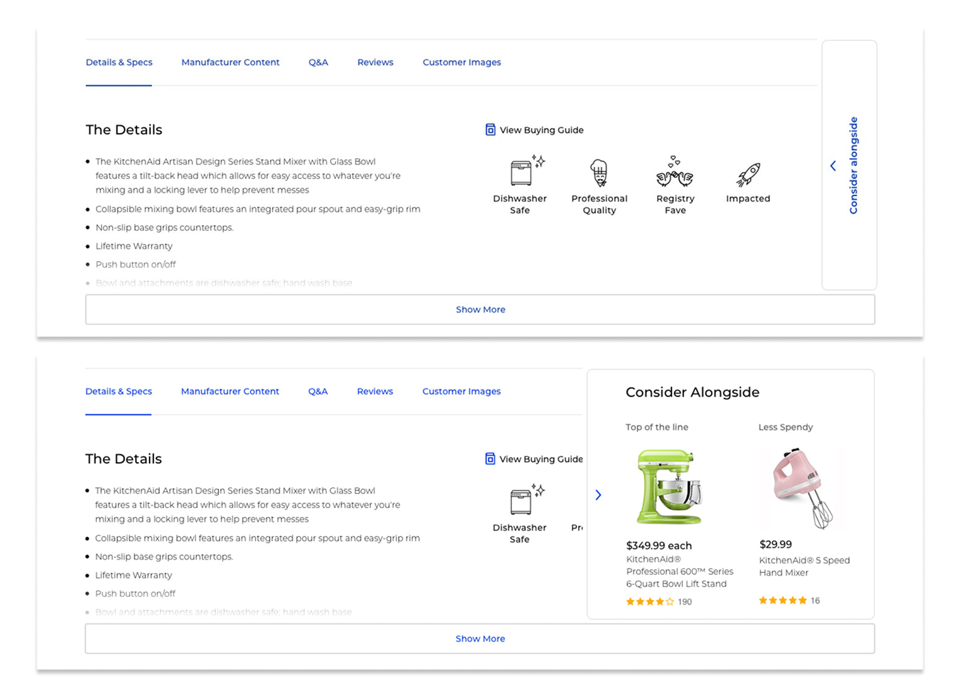This screenshot has height=696, width=960.
Task: Click the Show More button
Action: pyautogui.click(x=480, y=309)
